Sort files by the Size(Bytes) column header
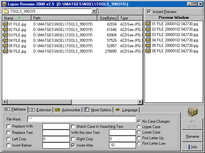 (107, 18)
